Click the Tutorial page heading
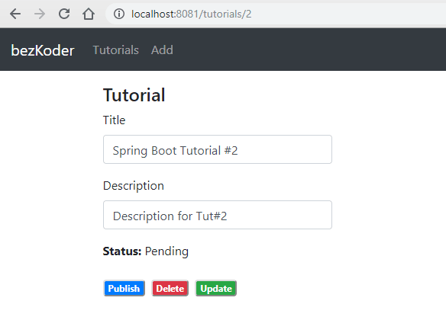Screen dimensions: 446x320 (134, 94)
